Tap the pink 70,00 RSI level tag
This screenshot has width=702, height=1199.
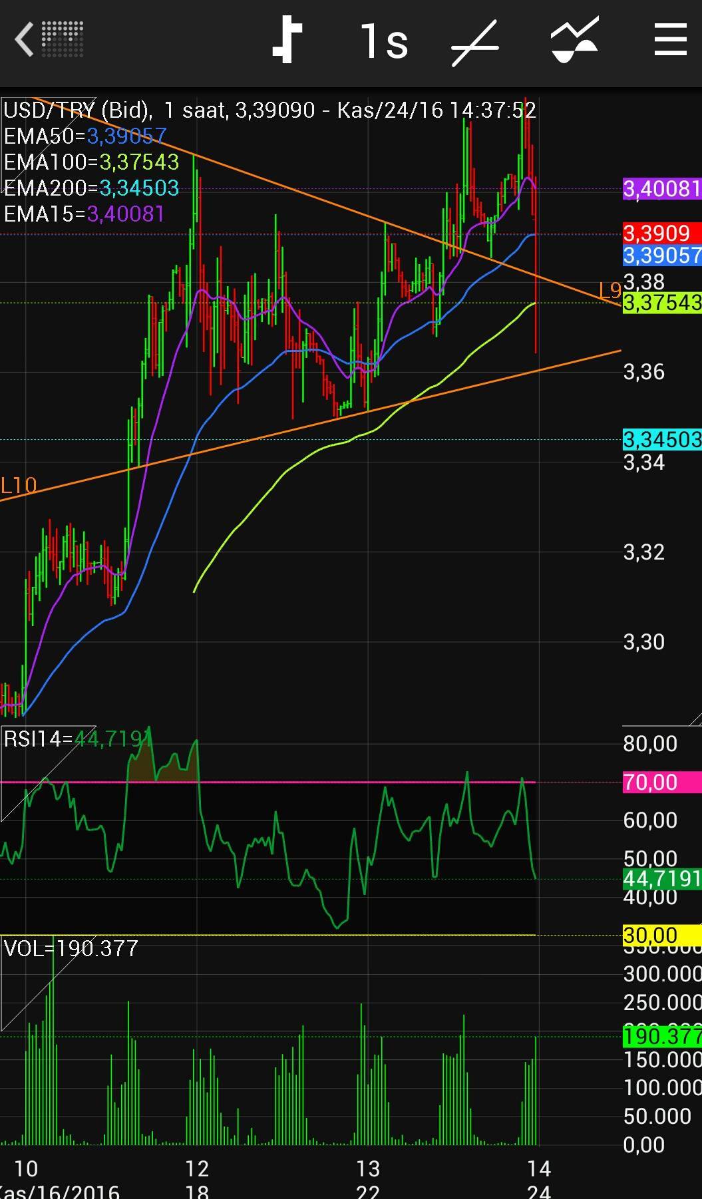point(661,782)
